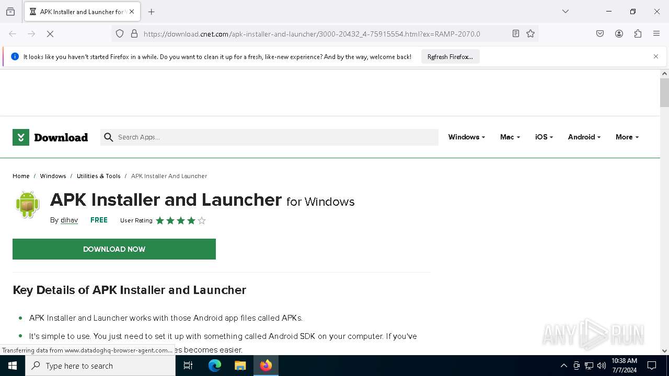669x376 pixels.
Task: Open the network tray icon
Action: coord(589,366)
